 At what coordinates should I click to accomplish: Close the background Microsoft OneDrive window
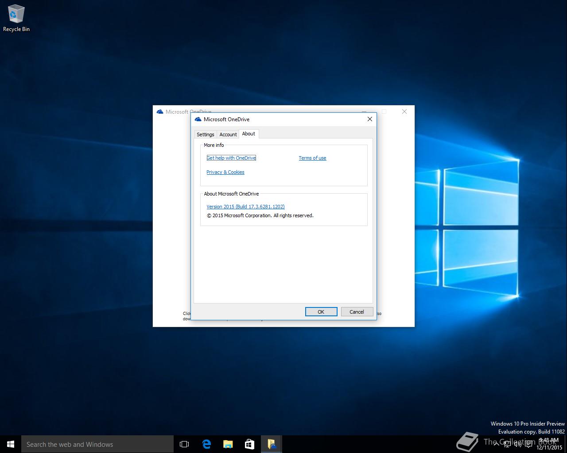click(404, 111)
